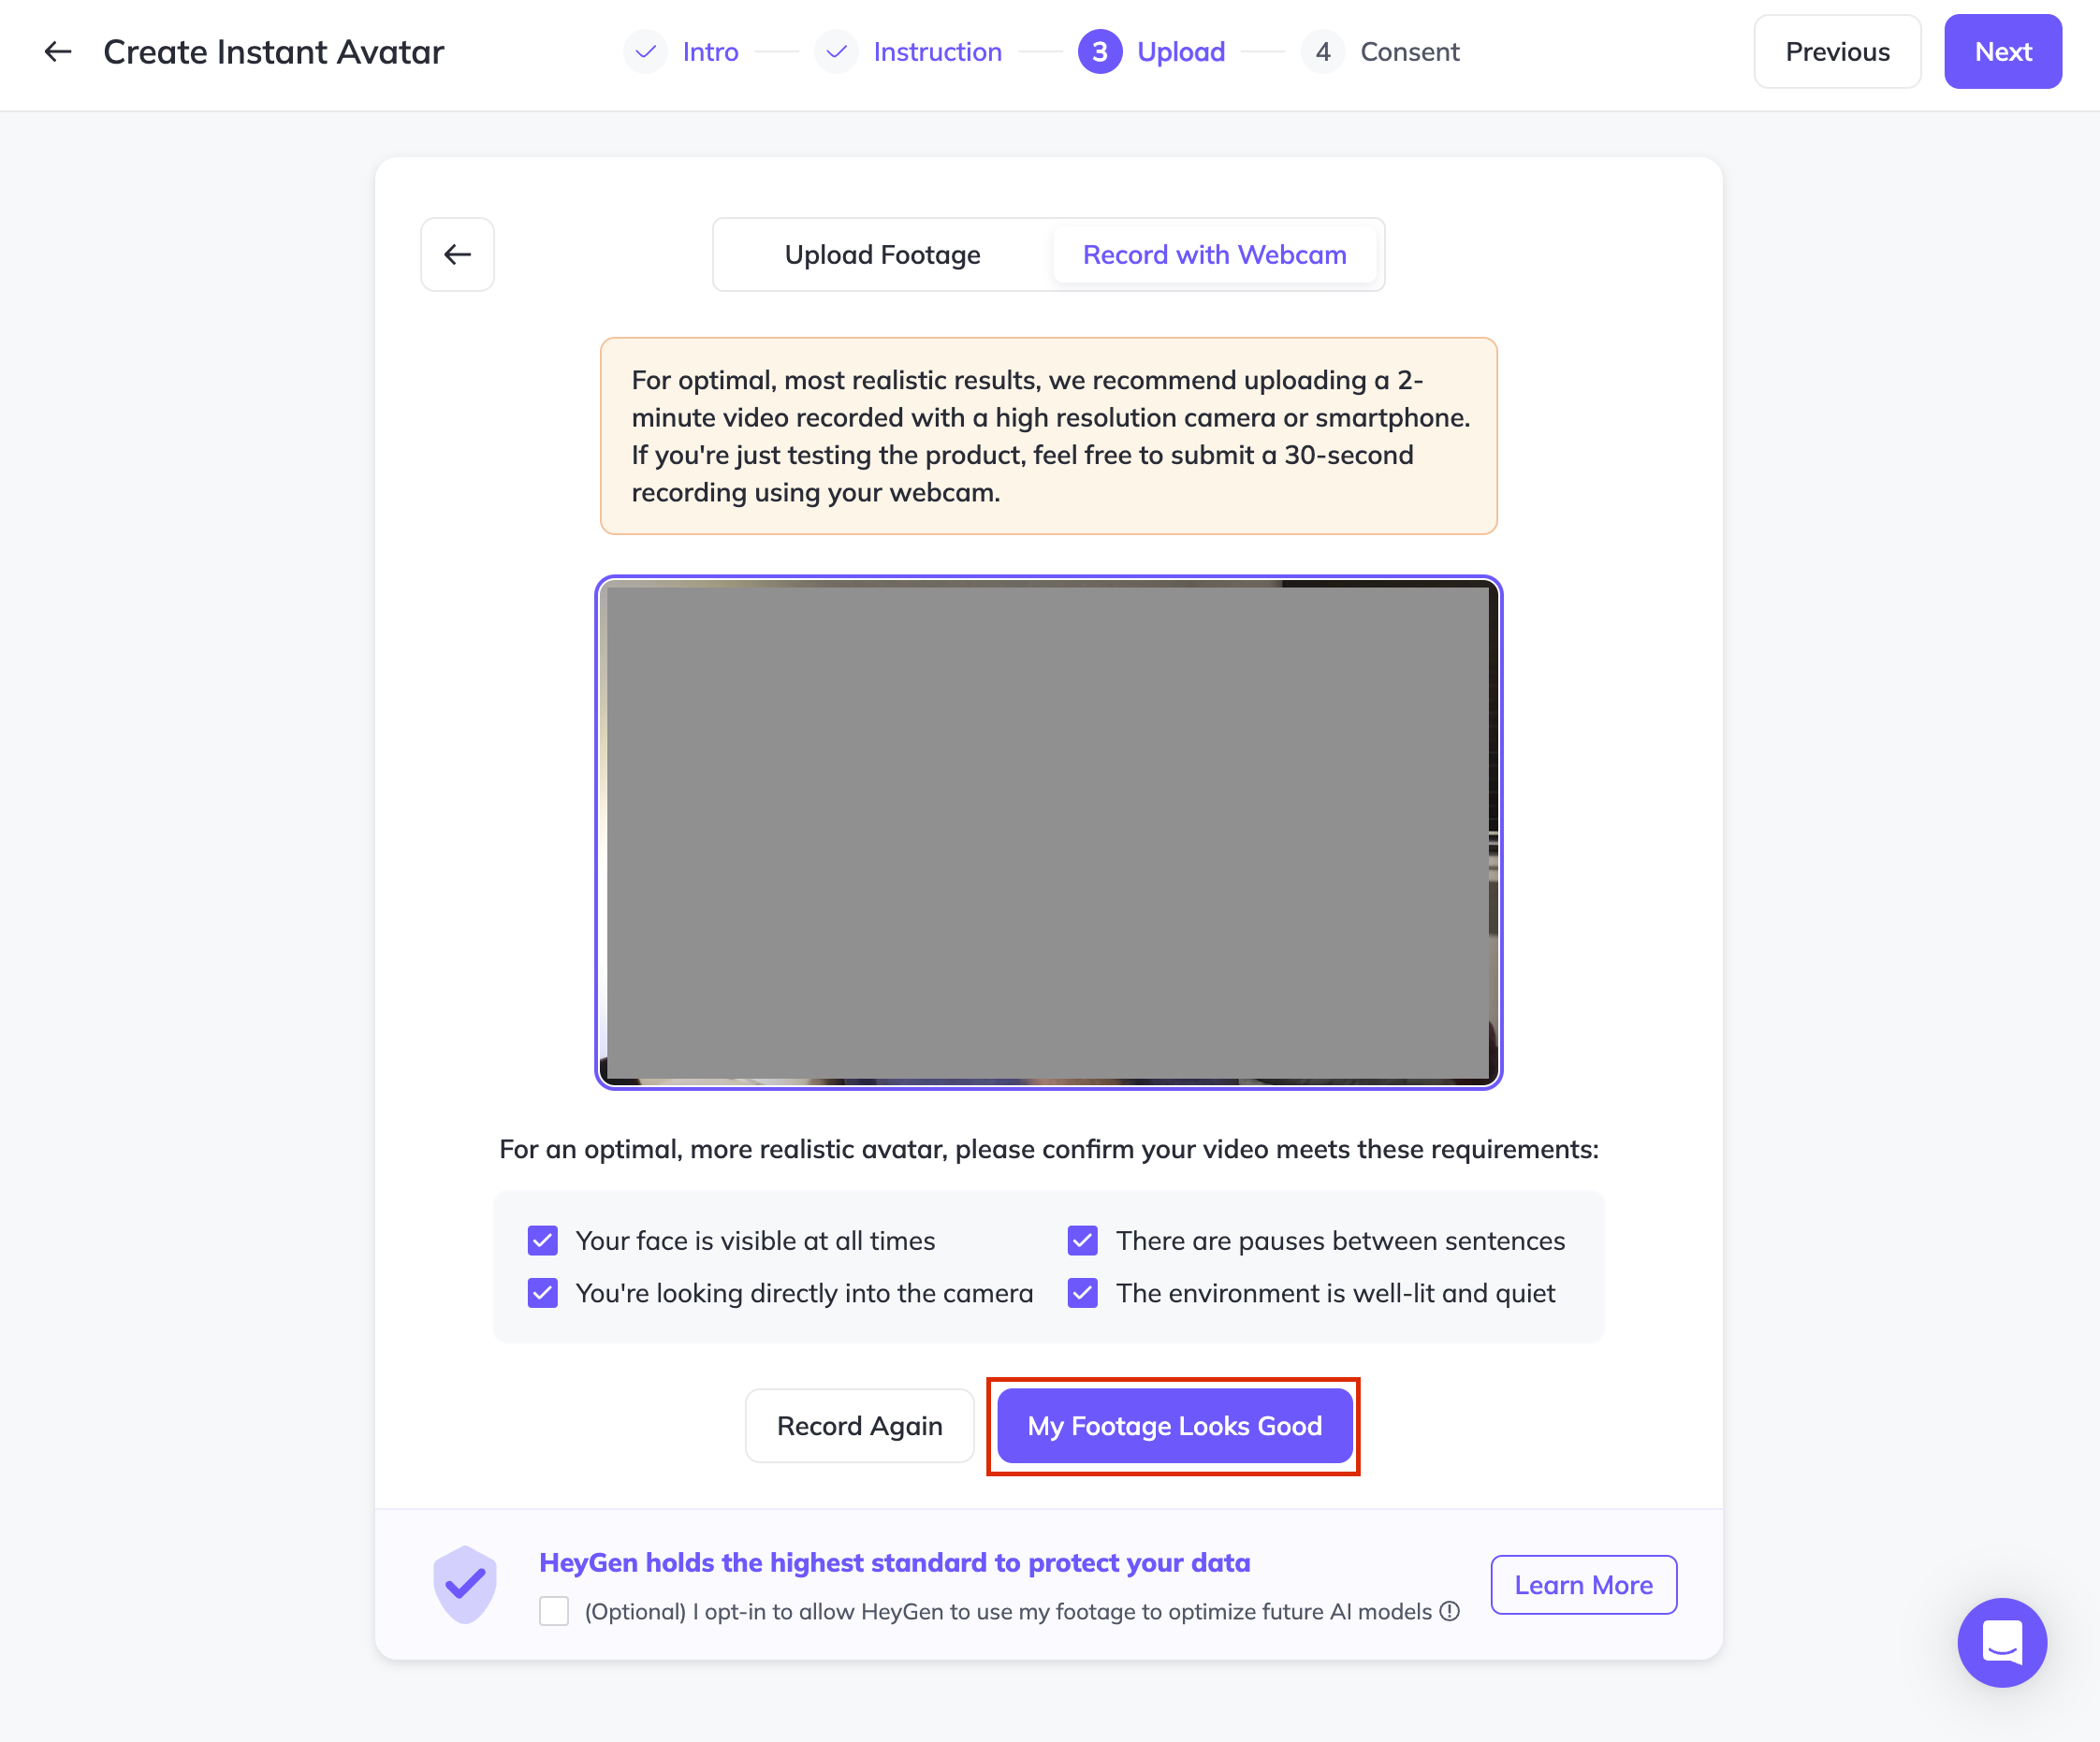This screenshot has height=1742, width=2100.
Task: Switch to the Upload Footage tab
Action: pyautogui.click(x=882, y=254)
